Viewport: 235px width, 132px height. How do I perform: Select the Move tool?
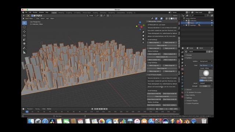tap(24, 32)
